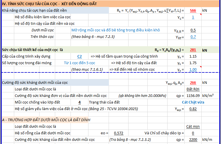Image resolution: width=221 pixels, height=144 pixels.
Task: Click the γRf value 0.7 cell
Action: (193, 37)
